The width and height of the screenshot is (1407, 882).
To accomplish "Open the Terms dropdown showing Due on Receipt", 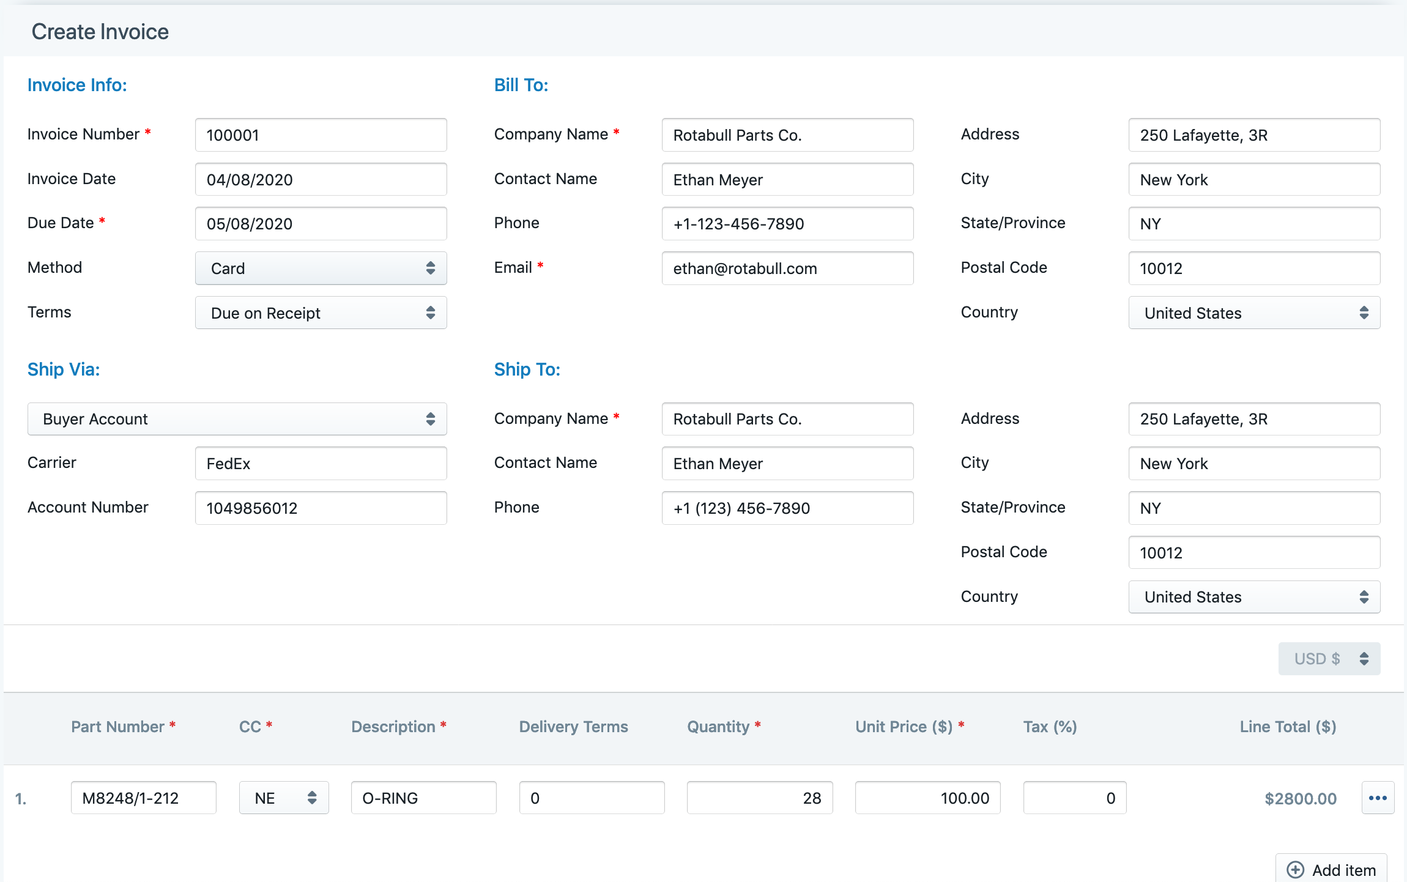I will tap(320, 313).
